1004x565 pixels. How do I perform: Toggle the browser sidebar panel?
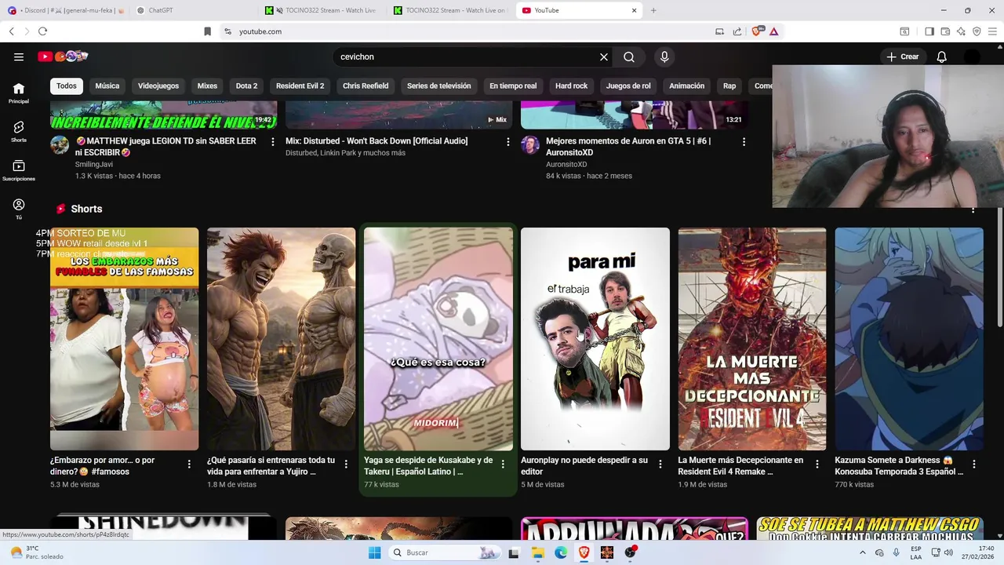click(x=929, y=31)
